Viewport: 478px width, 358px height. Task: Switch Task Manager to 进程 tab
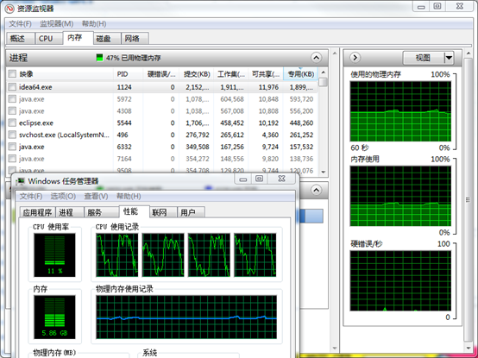pos(66,212)
